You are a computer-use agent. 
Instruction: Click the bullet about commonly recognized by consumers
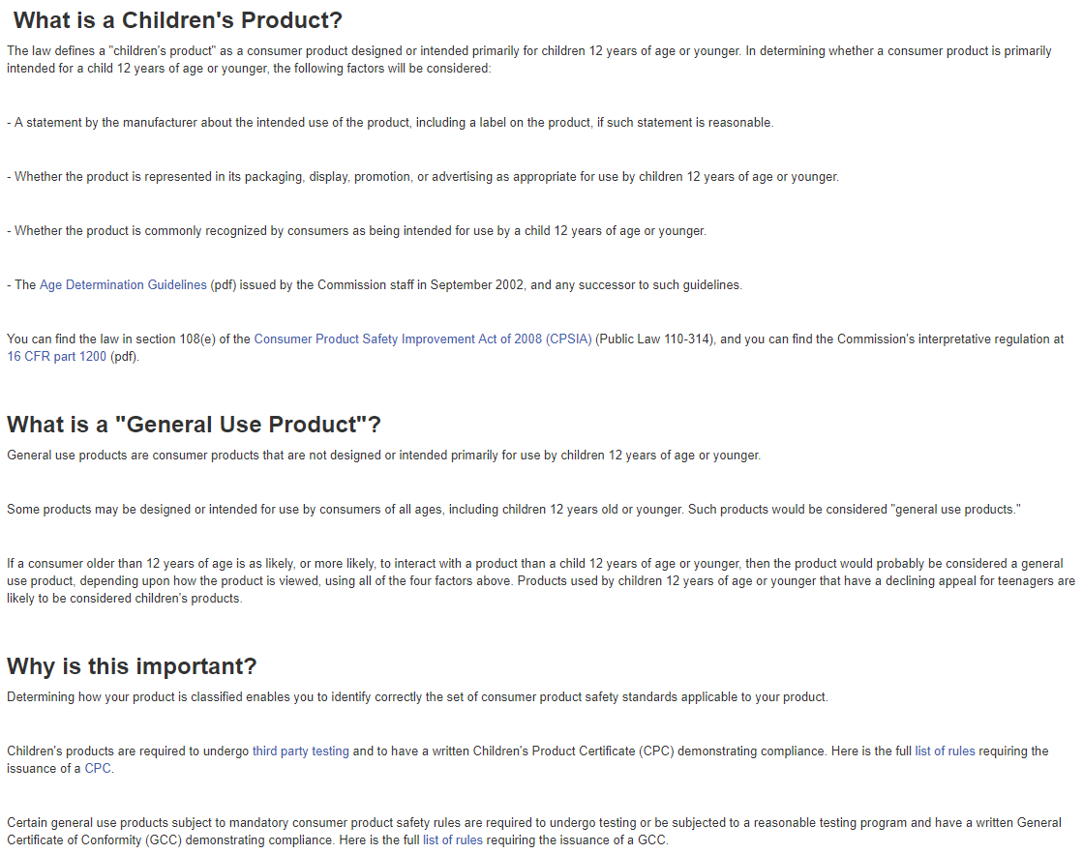coord(356,230)
